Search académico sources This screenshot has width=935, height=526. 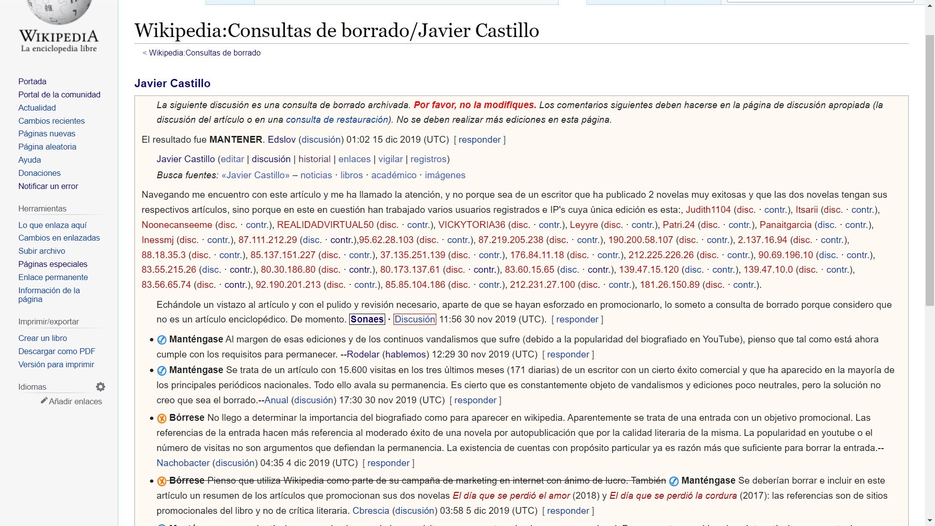pyautogui.click(x=394, y=175)
